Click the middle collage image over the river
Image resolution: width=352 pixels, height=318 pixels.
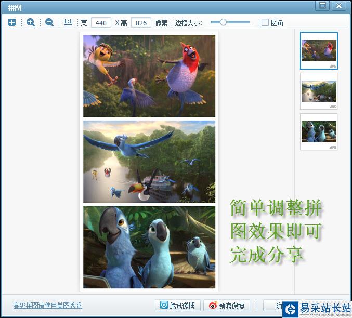(149, 162)
